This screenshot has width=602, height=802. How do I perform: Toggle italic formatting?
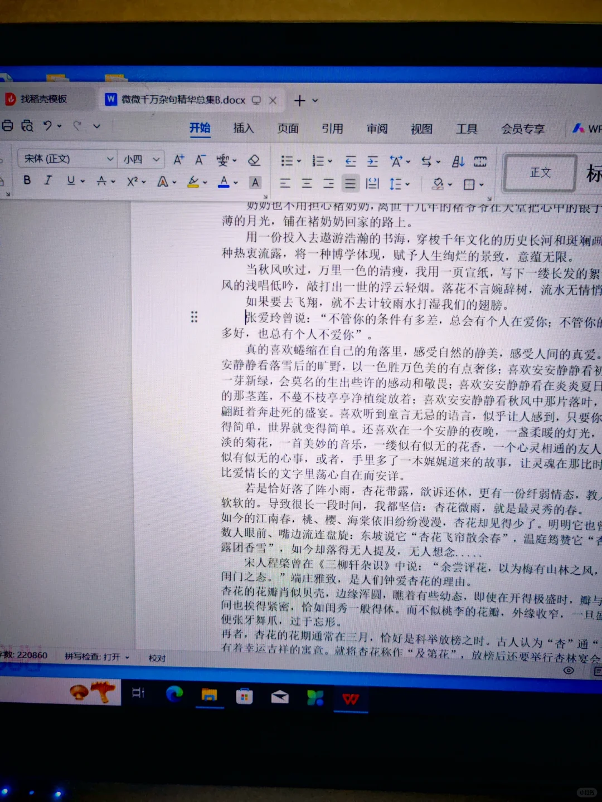[x=48, y=180]
